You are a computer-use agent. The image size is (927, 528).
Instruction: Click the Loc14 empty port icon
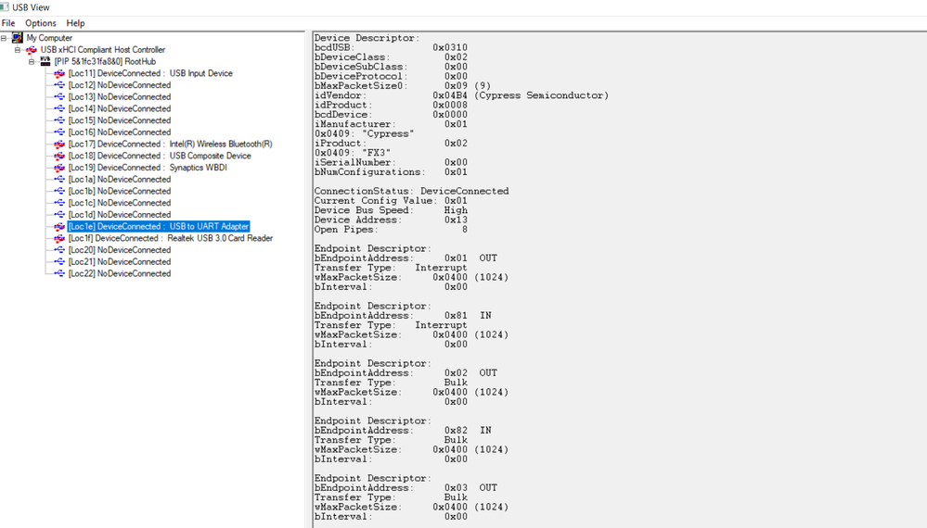click(59, 108)
